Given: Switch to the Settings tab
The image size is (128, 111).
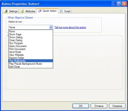Looking at the screenshot, I should 11,11.
